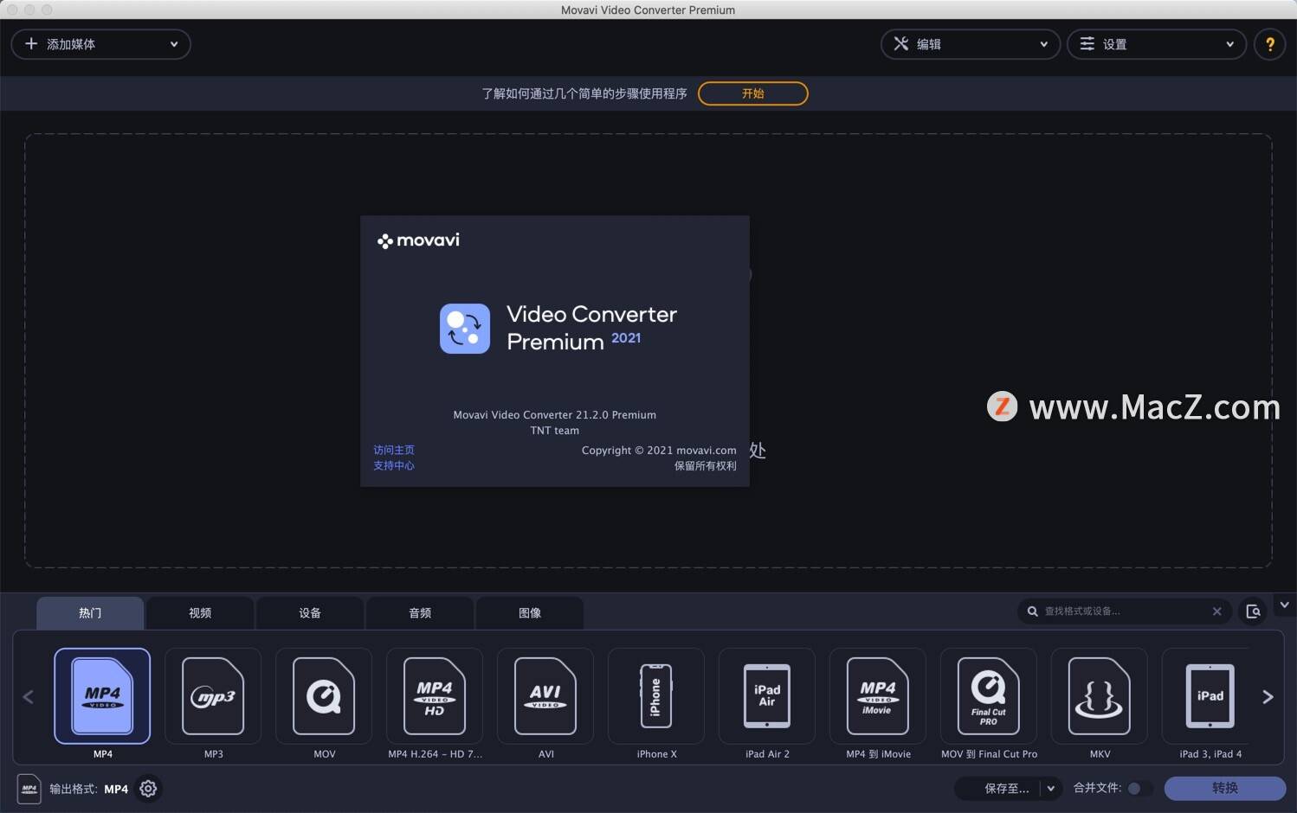Click the TNT team text
Viewport: 1297px width, 813px height.
click(x=554, y=431)
